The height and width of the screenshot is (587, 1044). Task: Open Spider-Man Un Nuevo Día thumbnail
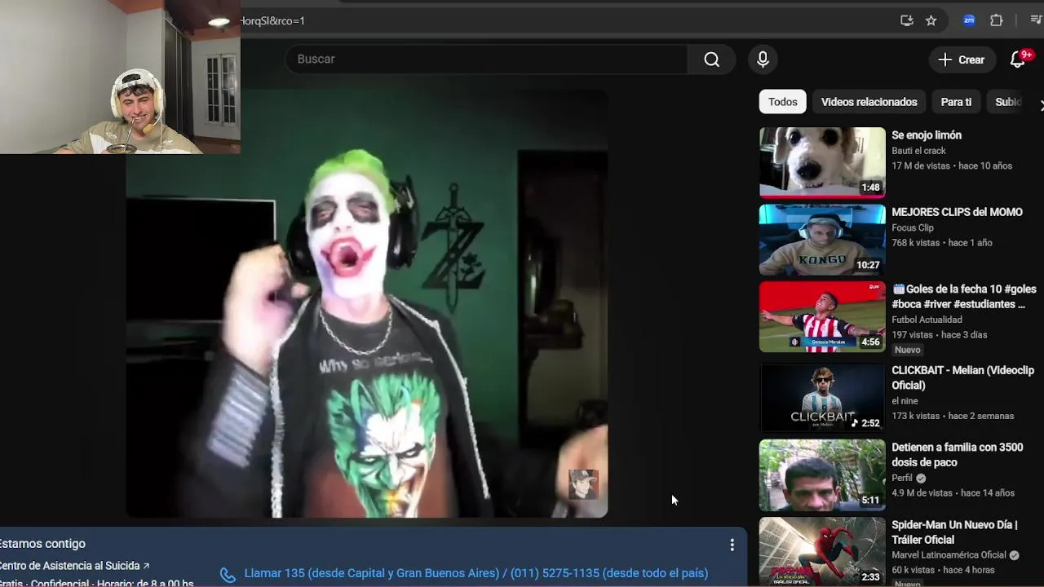[x=822, y=552]
